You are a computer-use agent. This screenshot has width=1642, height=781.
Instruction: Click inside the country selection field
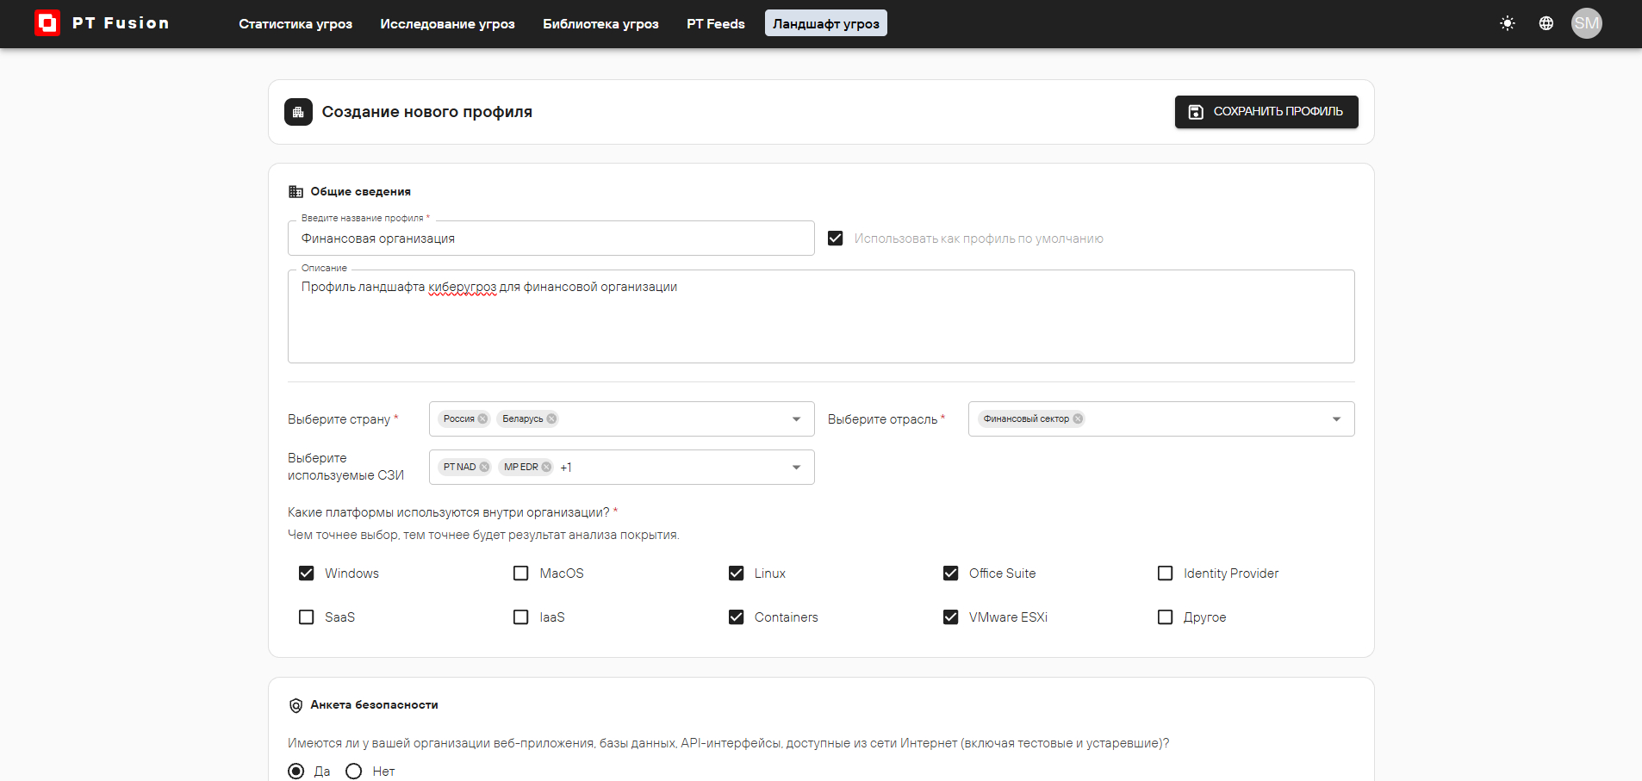click(x=621, y=419)
